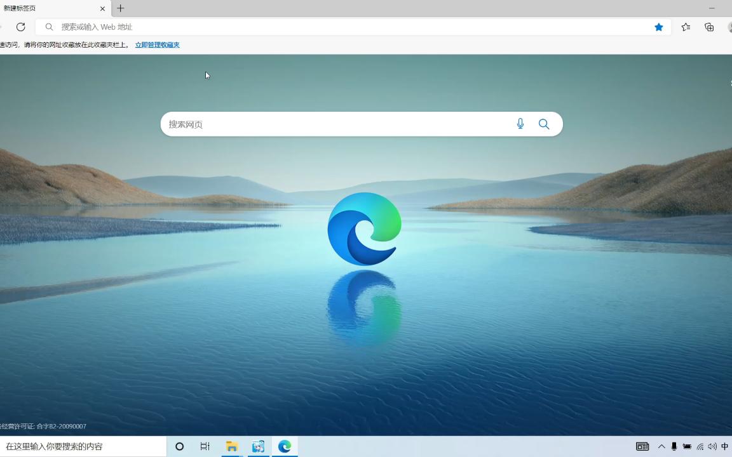Click the Refresh page icon
This screenshot has height=457, width=732.
pyautogui.click(x=20, y=27)
